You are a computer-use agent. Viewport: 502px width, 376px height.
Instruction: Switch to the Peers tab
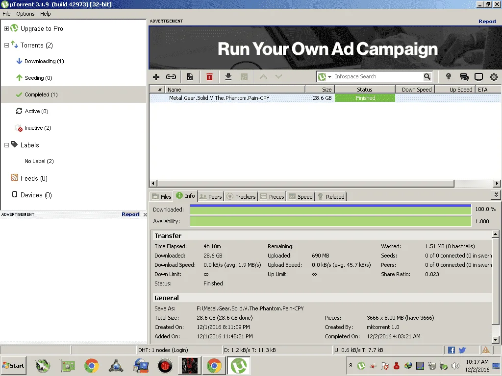click(211, 197)
